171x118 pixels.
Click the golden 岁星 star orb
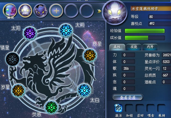18,91
